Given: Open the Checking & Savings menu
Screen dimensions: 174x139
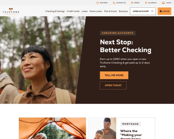Looking at the screenshot, I should click(x=55, y=11).
